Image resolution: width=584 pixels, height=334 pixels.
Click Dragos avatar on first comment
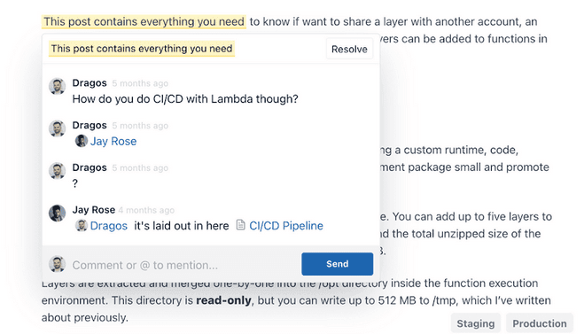tap(58, 87)
